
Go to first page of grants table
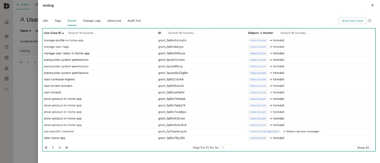pos(46,147)
